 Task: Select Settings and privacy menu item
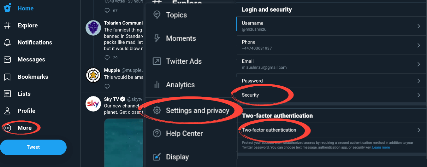[x=191, y=111]
